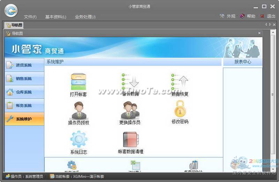Select 进货系统 in the sidebar
The height and width of the screenshot is (182, 279).
coord(24,65)
